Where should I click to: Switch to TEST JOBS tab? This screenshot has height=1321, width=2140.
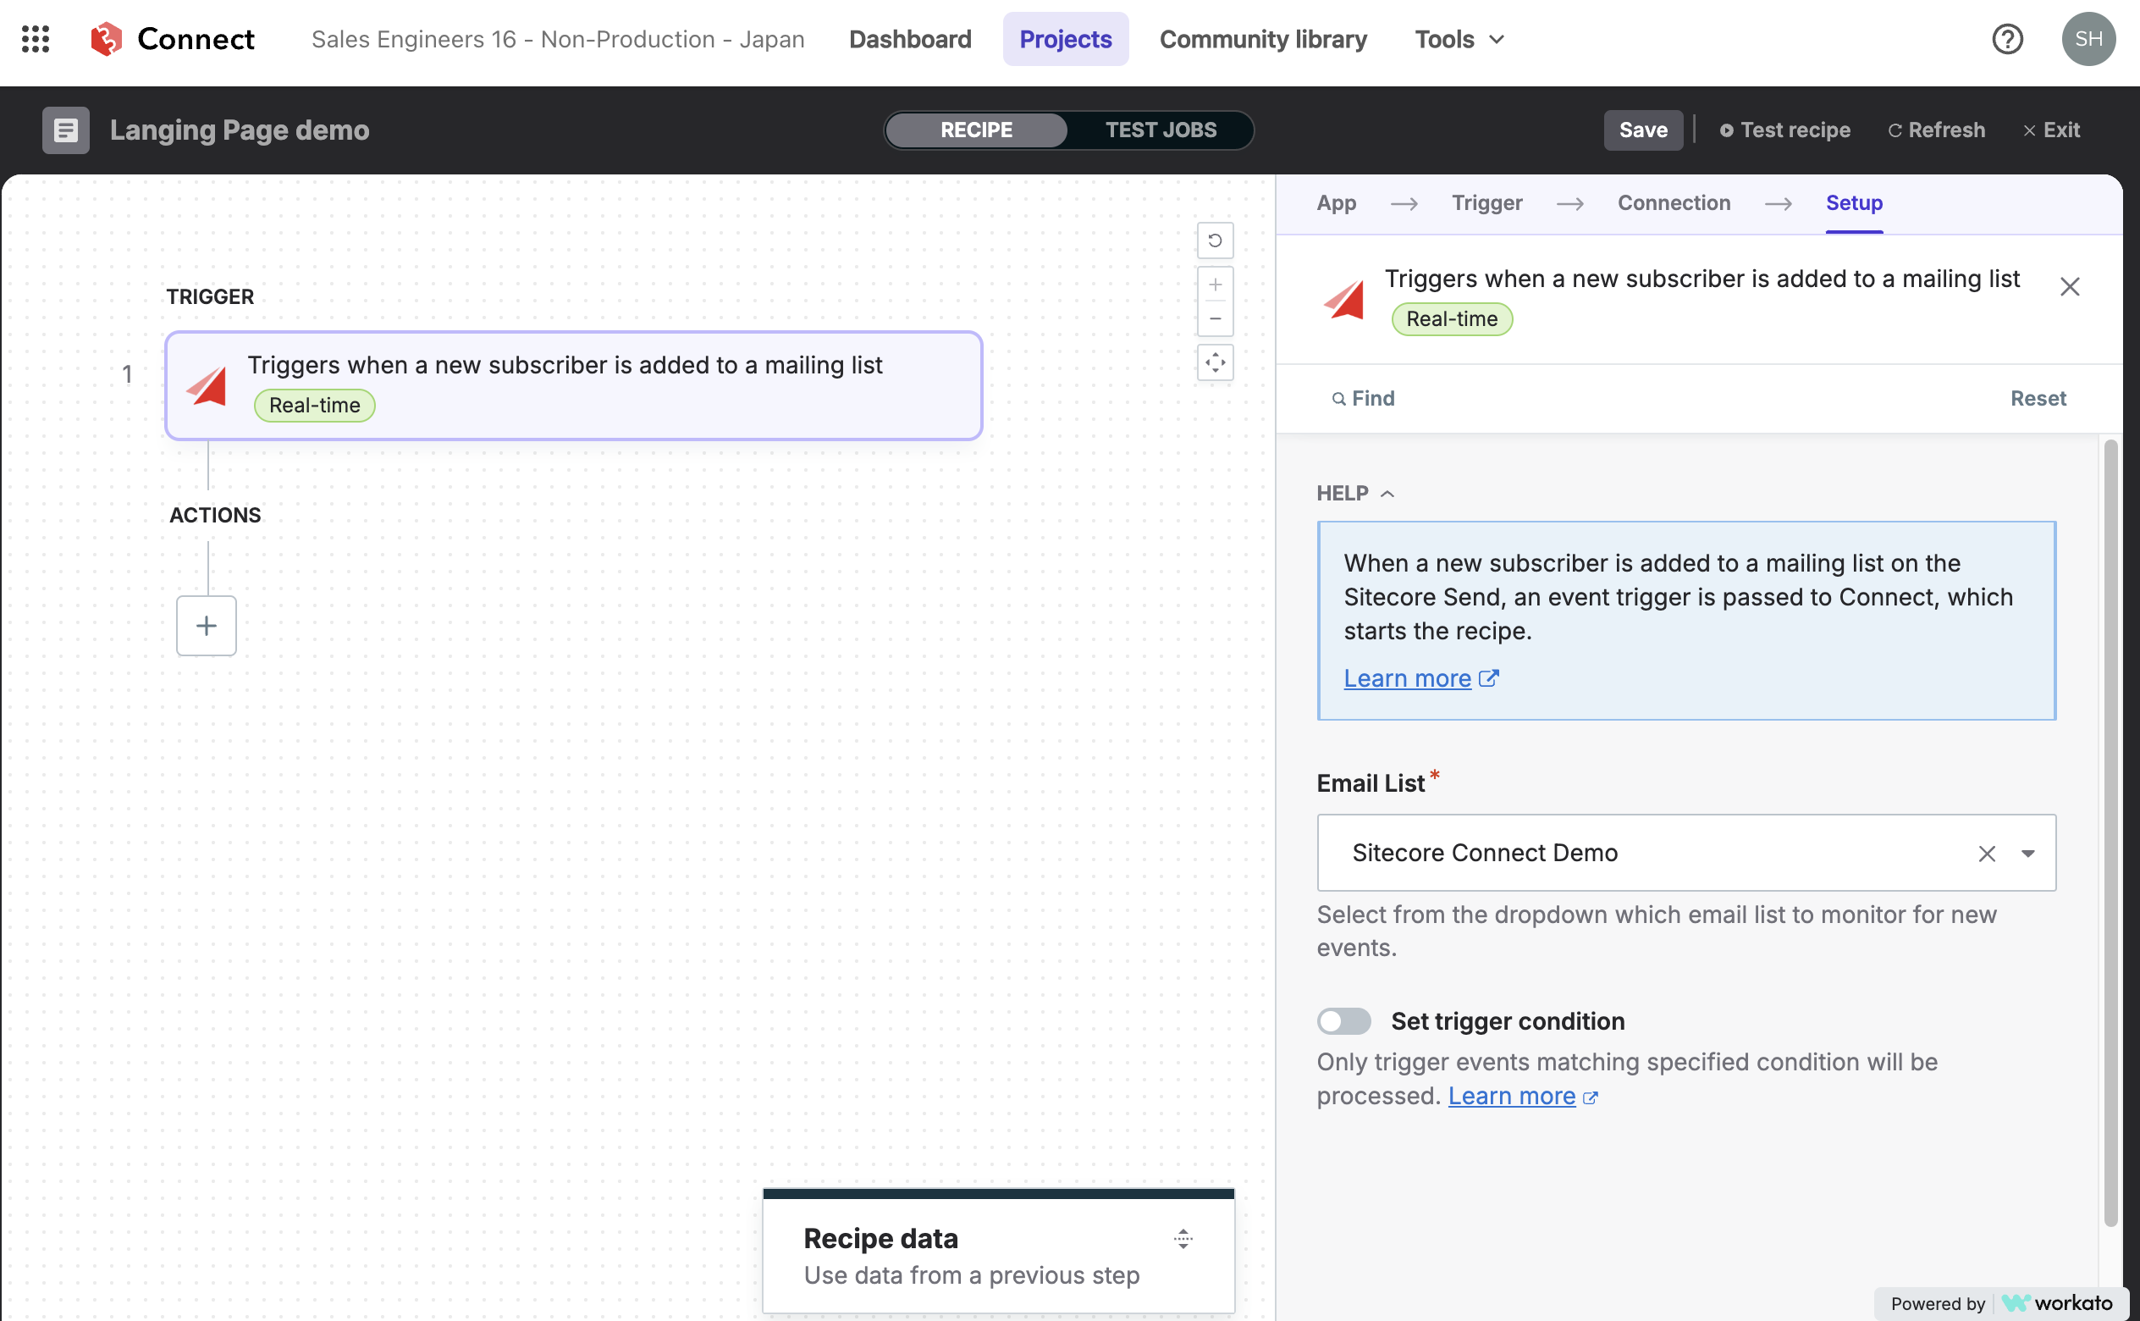click(1161, 130)
